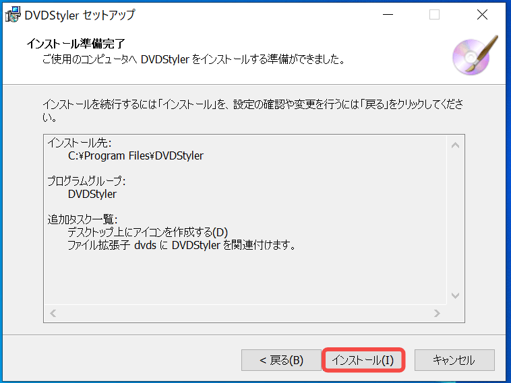Select the C:¥Program Files¥DVDStyler path text
Viewport: 511px width, 383px height.
pos(136,156)
